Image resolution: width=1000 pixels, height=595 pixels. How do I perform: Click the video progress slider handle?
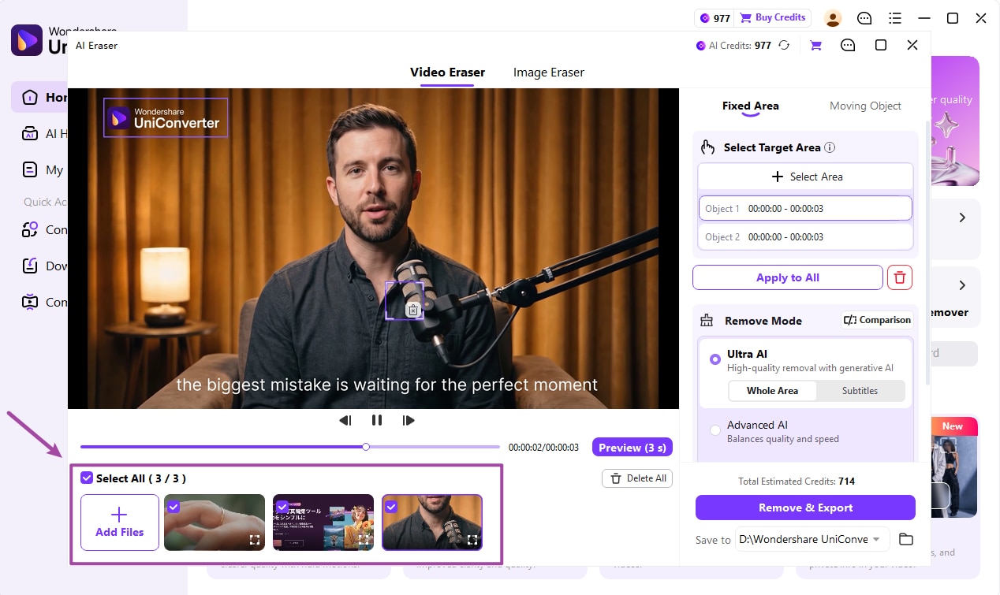pos(366,447)
